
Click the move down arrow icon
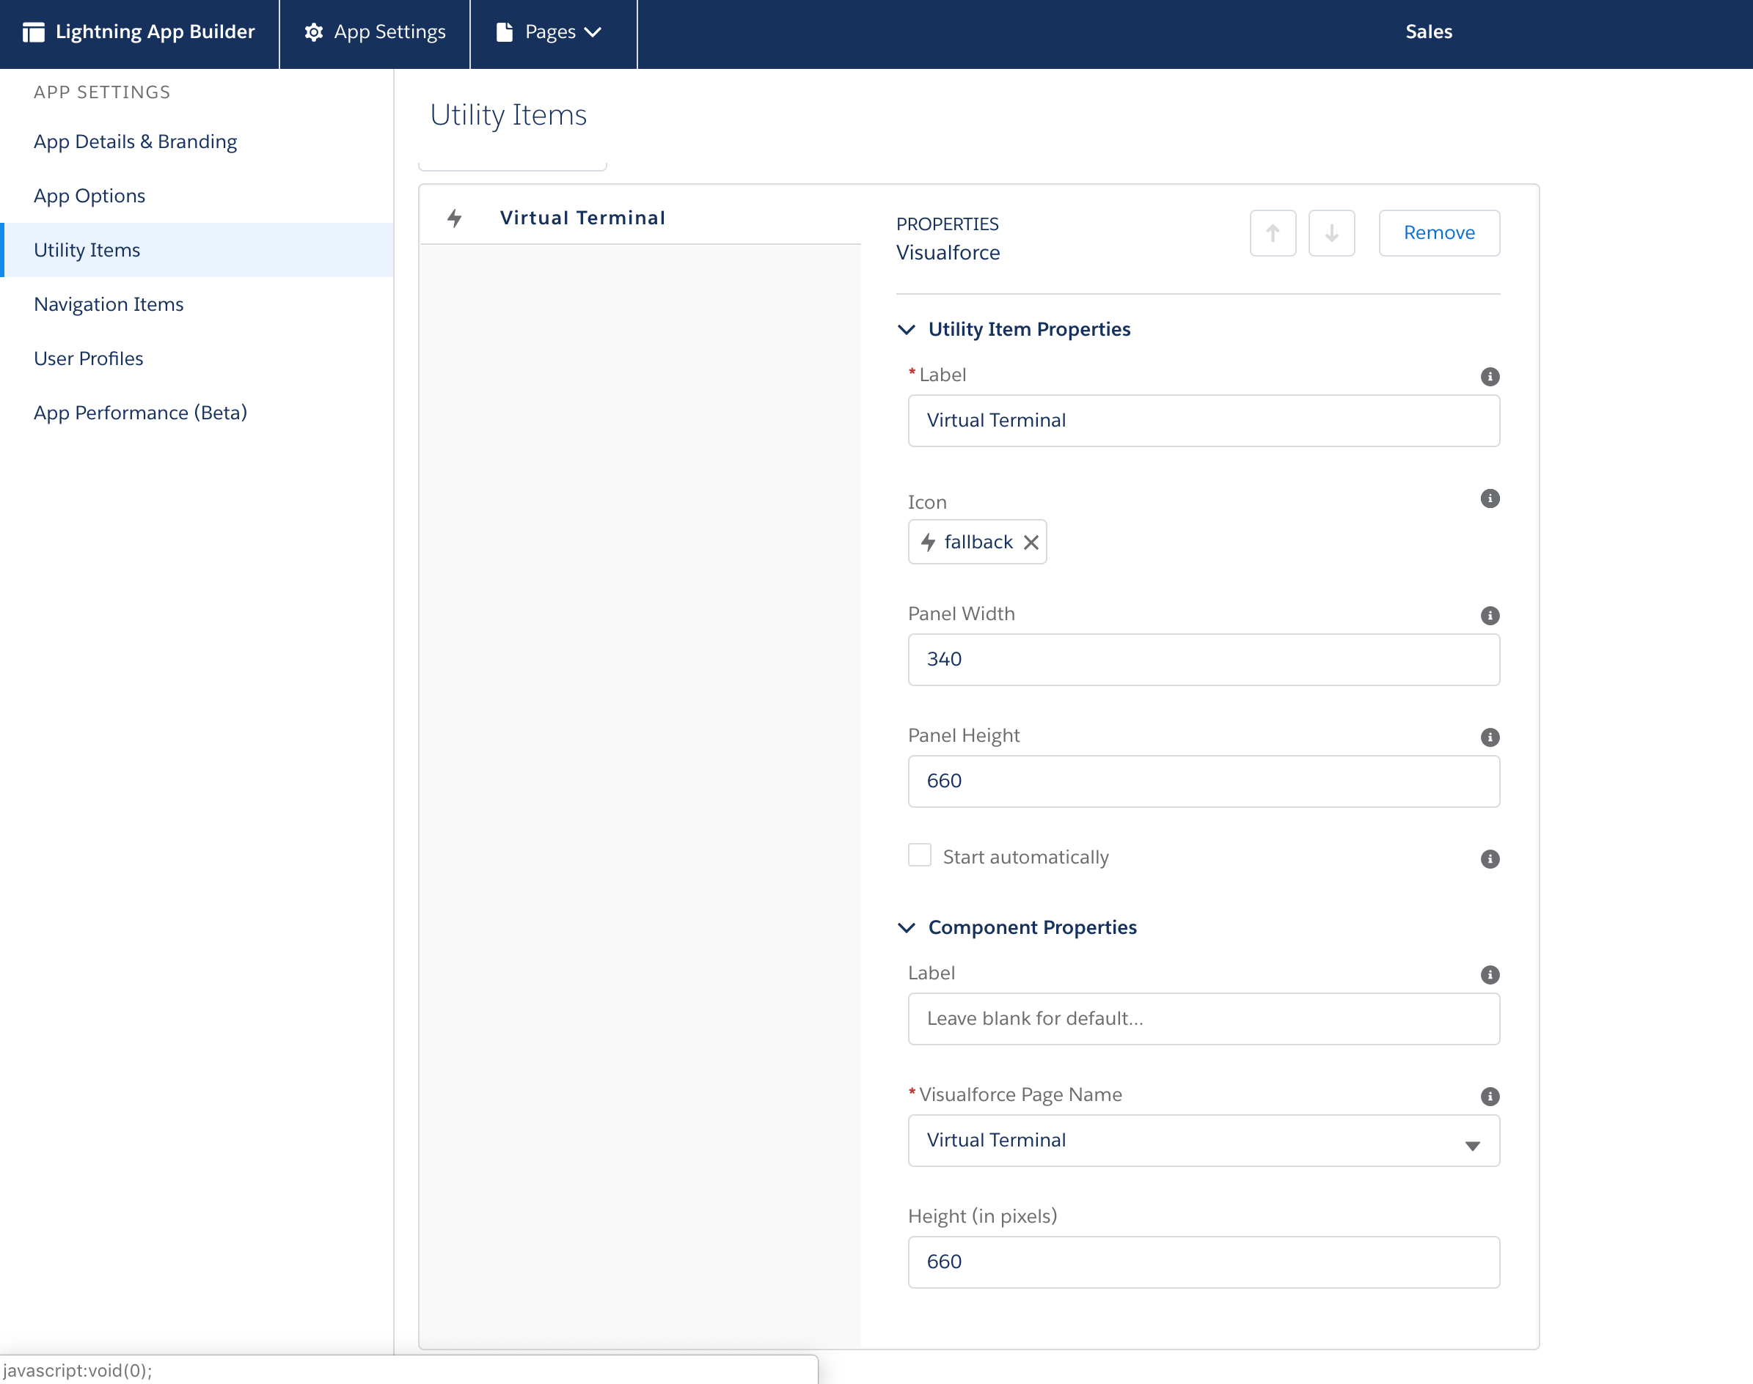1331,233
